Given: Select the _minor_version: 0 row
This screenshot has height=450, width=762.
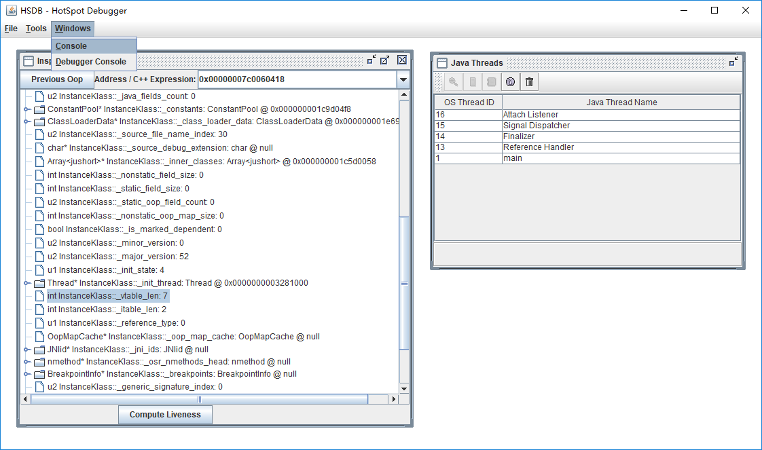Looking at the screenshot, I should tap(115, 243).
